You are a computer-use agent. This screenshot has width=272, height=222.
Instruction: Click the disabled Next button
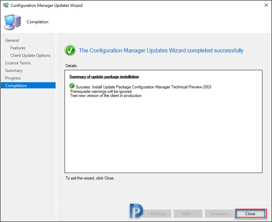pyautogui.click(x=188, y=213)
